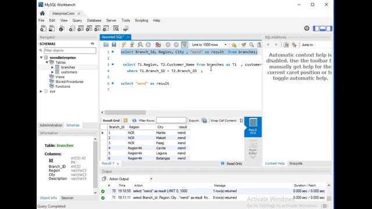The width and height of the screenshot is (372, 209).
Task: Rollback transaction X icon
Action: click(176, 45)
